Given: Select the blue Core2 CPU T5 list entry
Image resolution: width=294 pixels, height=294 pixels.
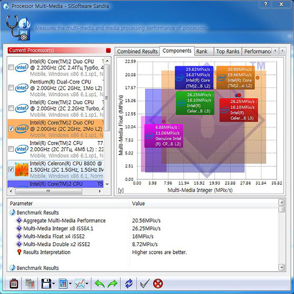Looking at the screenshot, I should click(55, 184).
